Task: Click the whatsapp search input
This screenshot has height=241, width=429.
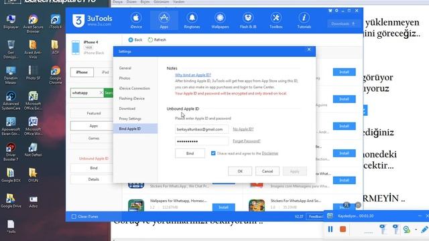Action: point(84,93)
